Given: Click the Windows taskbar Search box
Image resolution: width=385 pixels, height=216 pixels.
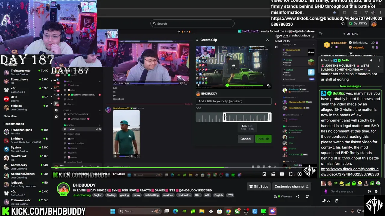Looking at the screenshot, I should tap(139, 211).
